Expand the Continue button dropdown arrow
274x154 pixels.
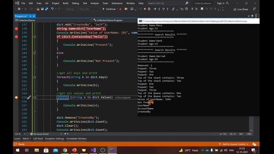pos(117,9)
